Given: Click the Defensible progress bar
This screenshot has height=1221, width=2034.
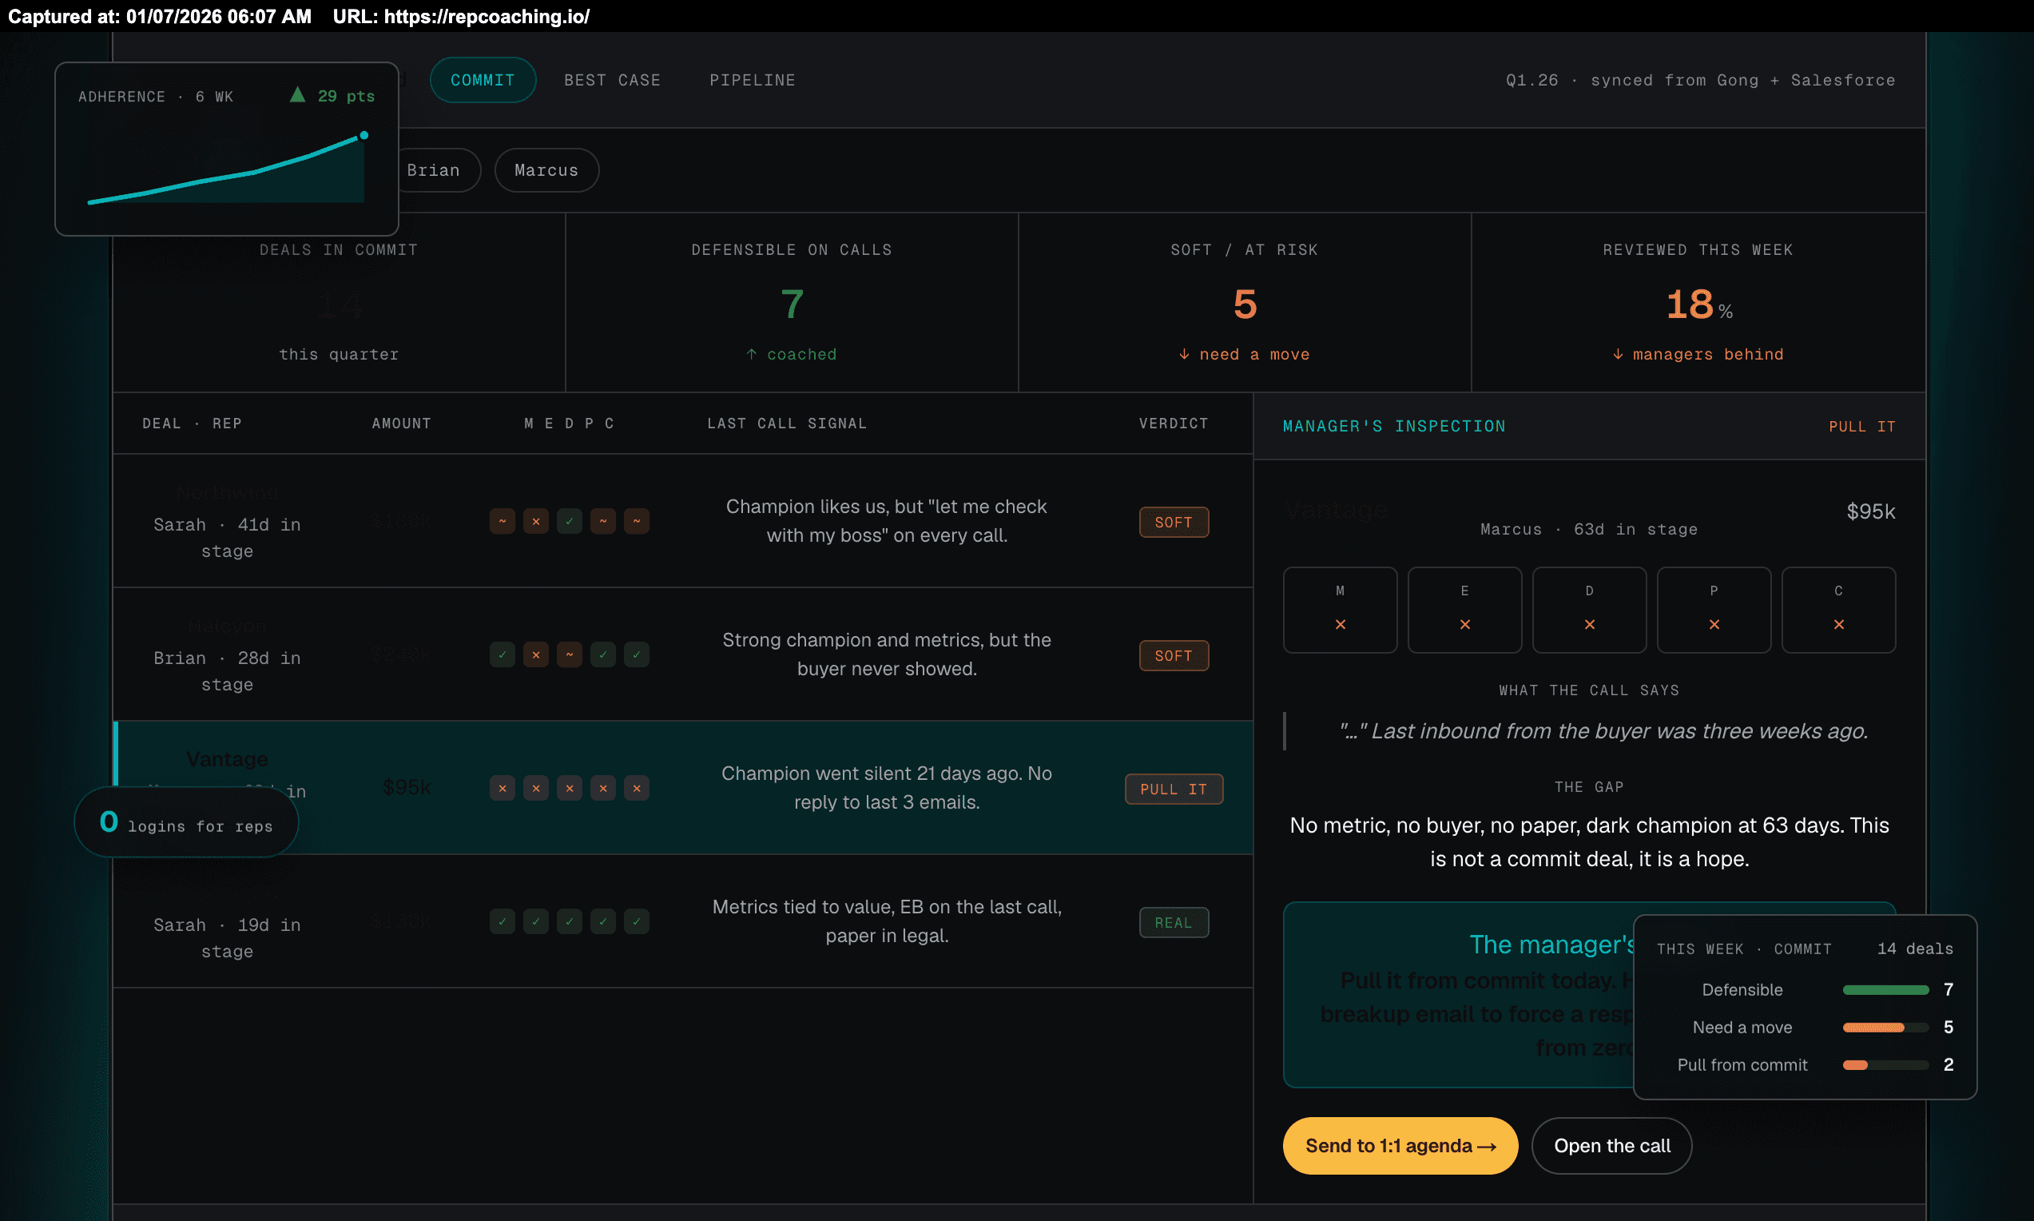Looking at the screenshot, I should (1885, 990).
